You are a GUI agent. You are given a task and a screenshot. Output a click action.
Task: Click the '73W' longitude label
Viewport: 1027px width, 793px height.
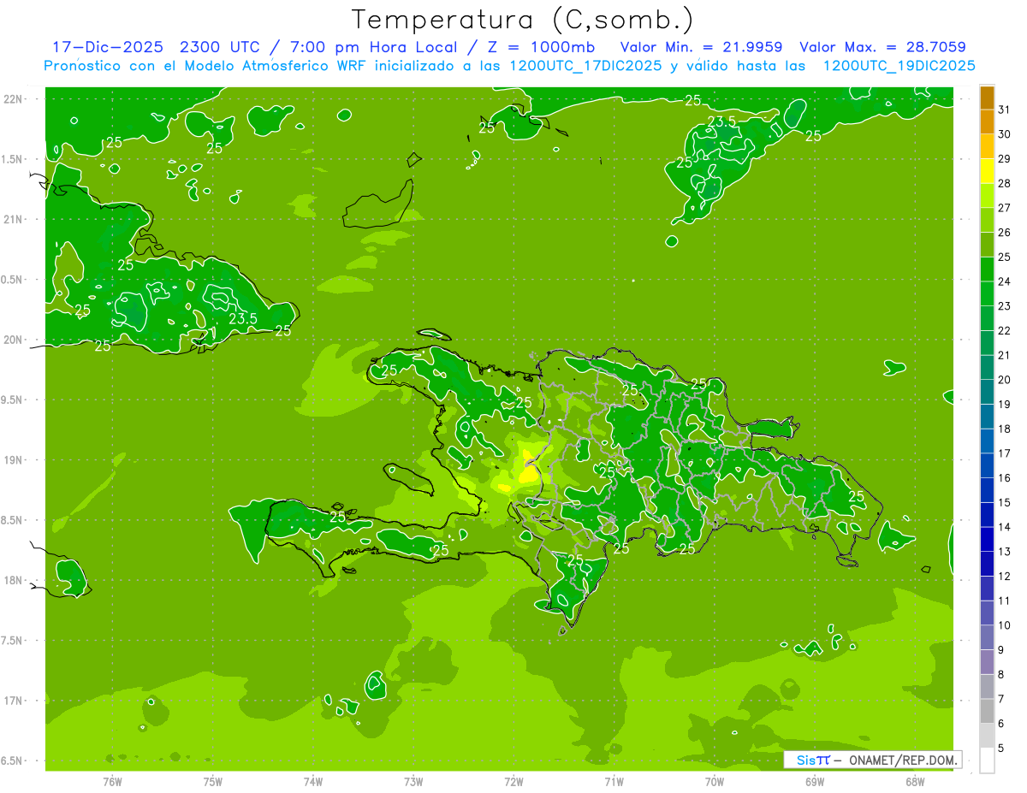point(413,782)
